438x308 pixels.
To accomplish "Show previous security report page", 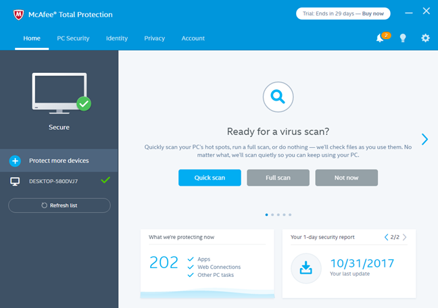I will click(386, 237).
